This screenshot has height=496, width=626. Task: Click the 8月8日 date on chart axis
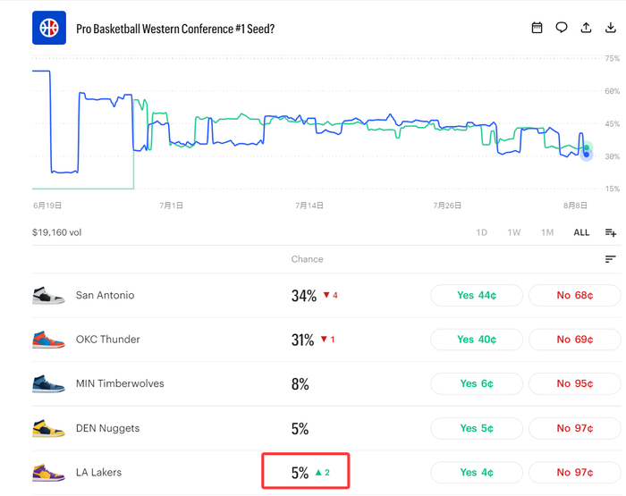pos(575,206)
